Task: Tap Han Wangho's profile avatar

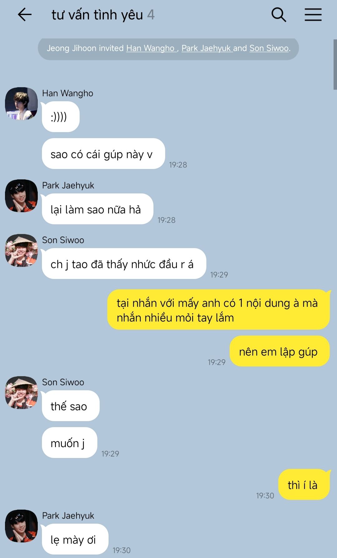Action: (x=21, y=103)
